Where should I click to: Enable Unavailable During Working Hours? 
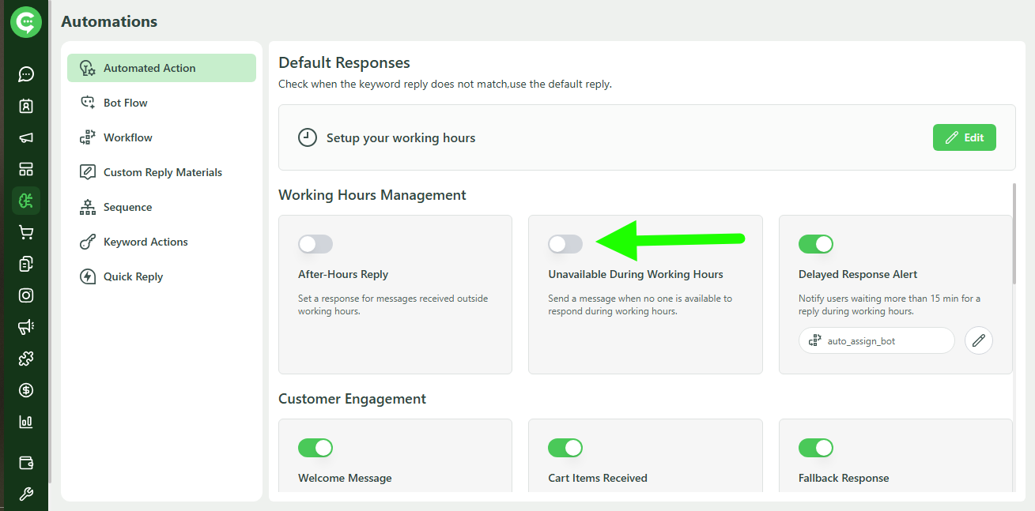(x=565, y=244)
